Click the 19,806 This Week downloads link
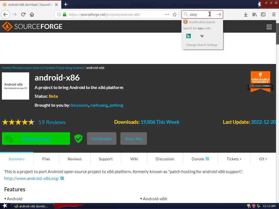Image resolution: width=279 pixels, height=209 pixels. [x=160, y=122]
